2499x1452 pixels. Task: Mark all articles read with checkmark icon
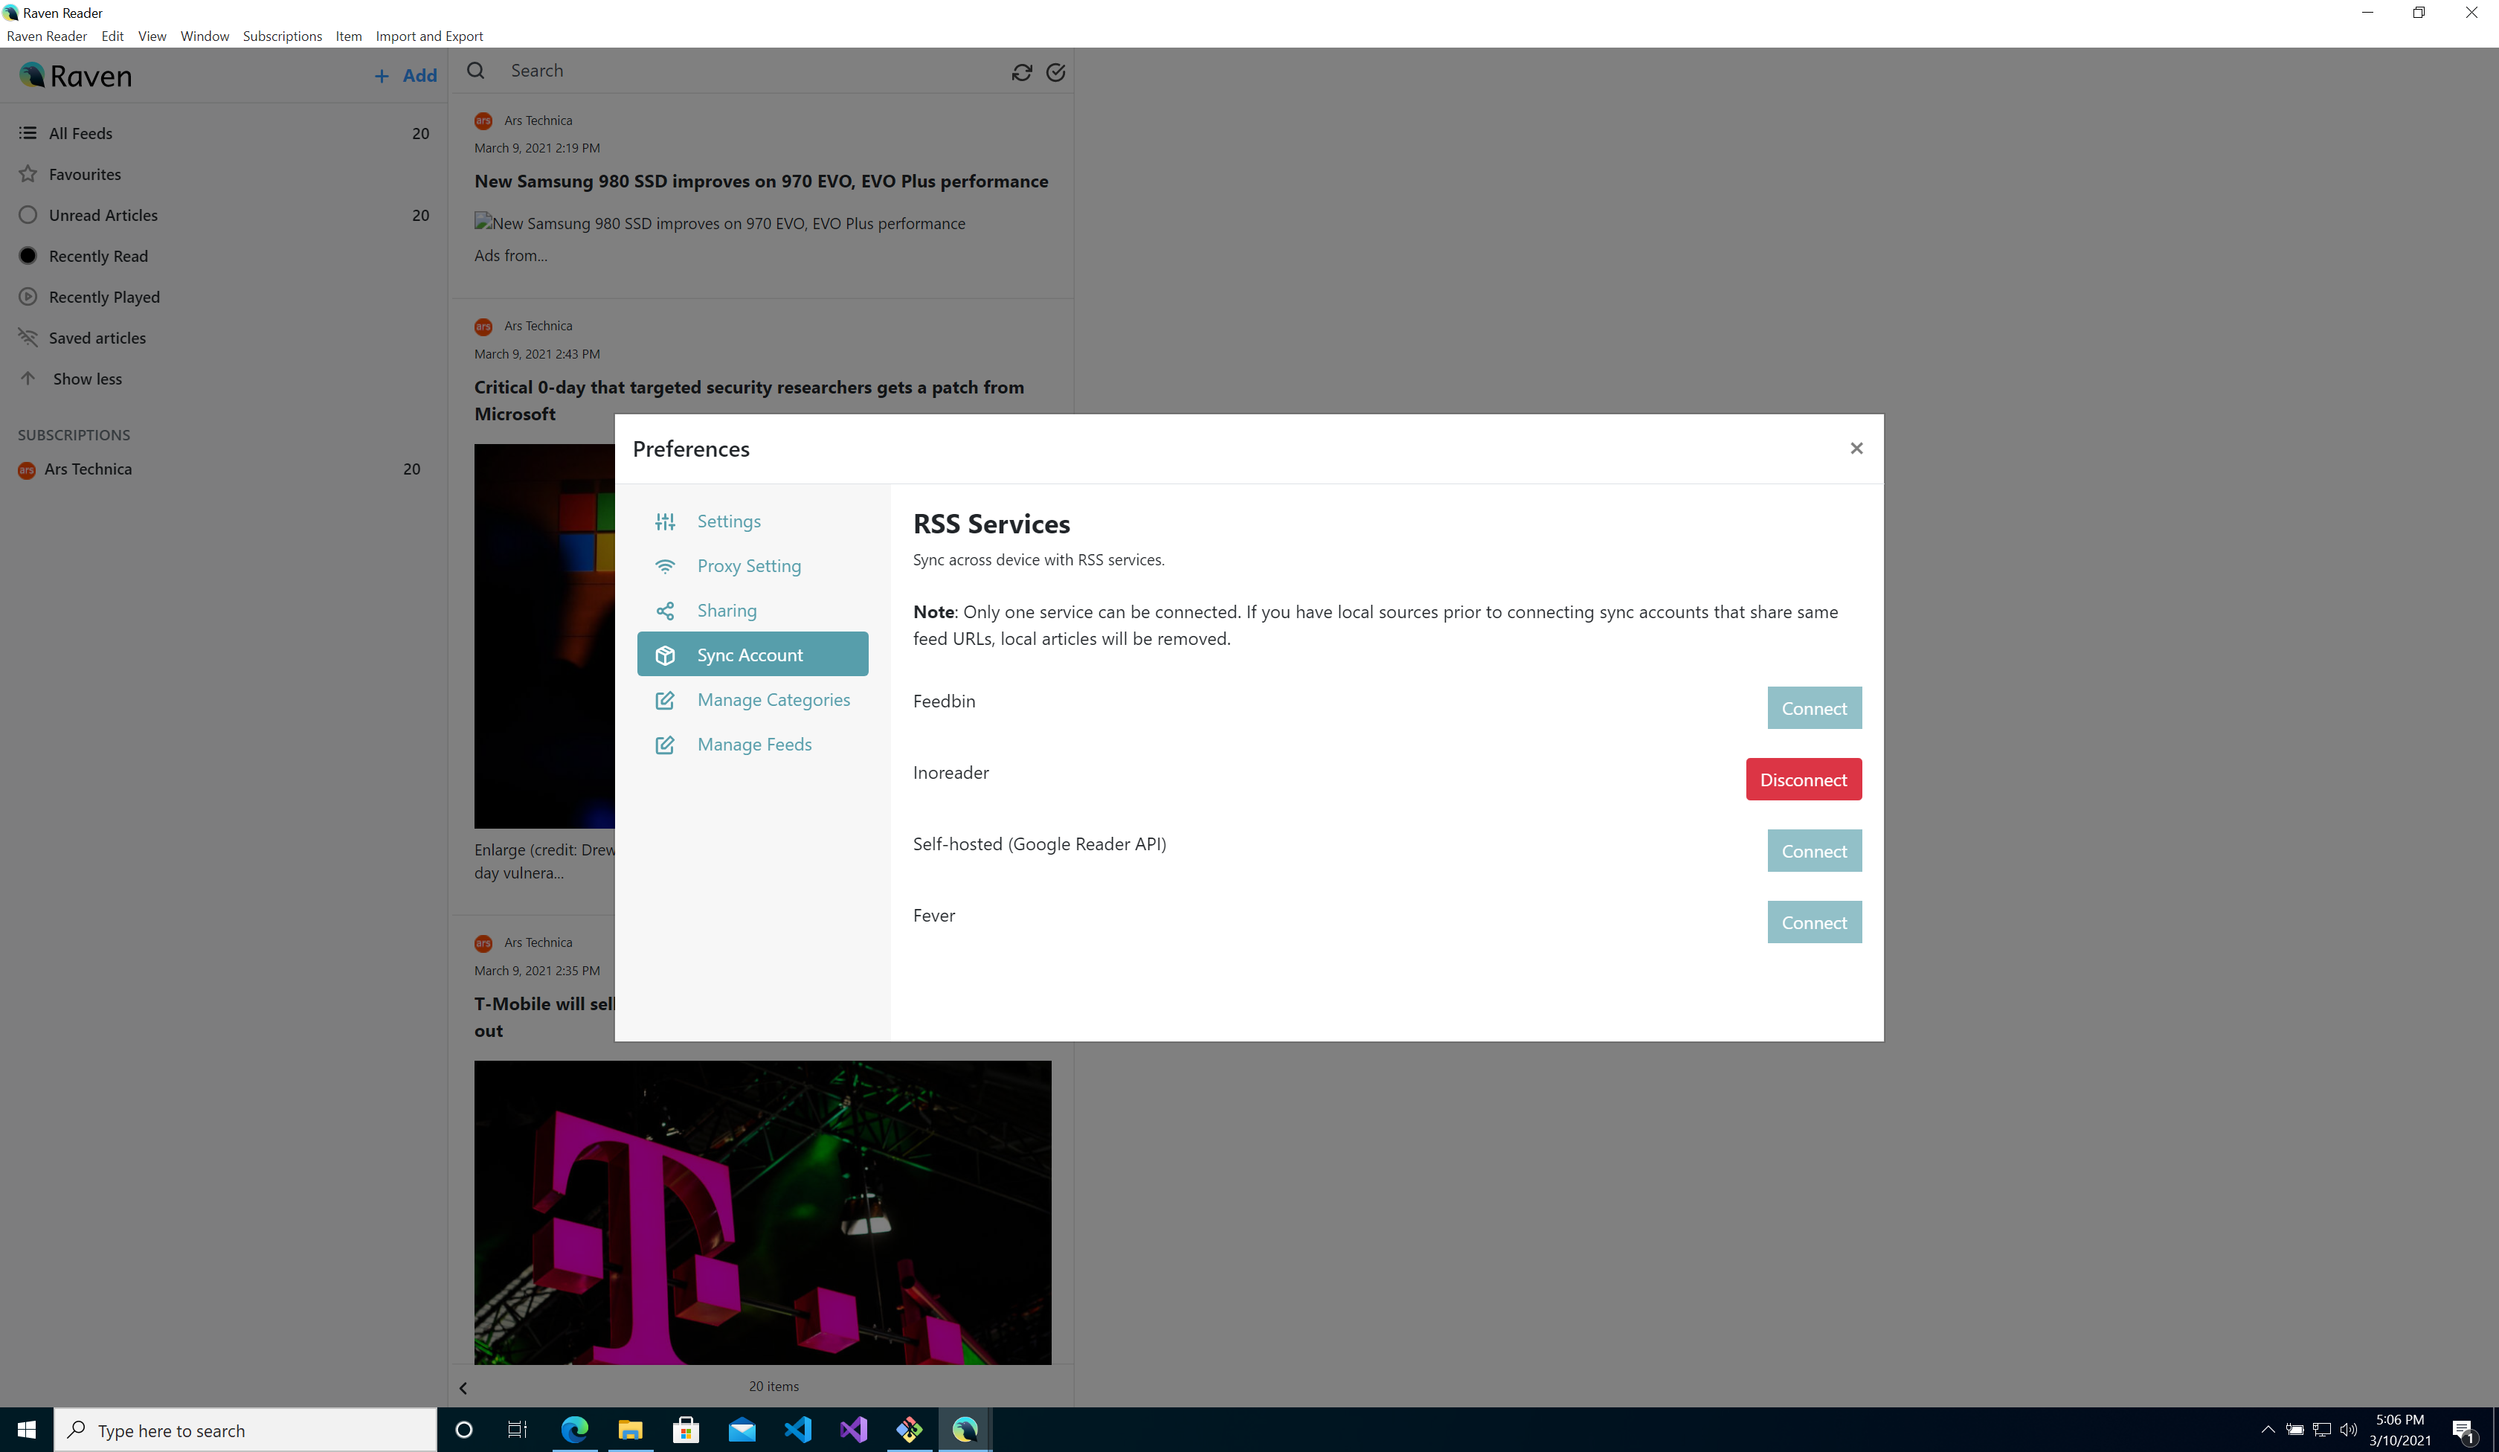coord(1055,71)
